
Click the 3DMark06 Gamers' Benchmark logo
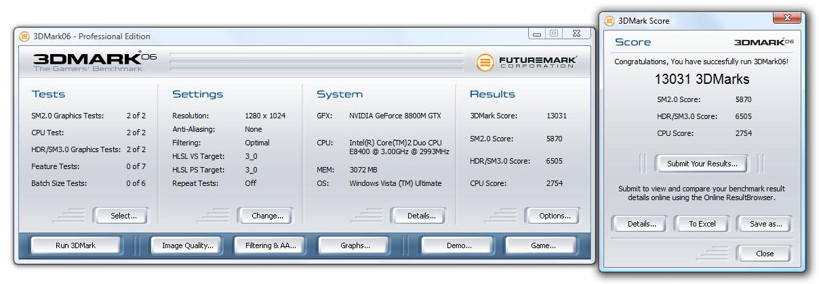pos(94,61)
